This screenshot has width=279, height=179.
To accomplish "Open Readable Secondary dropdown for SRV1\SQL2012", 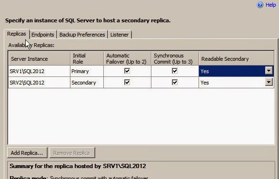I will tap(269, 71).
